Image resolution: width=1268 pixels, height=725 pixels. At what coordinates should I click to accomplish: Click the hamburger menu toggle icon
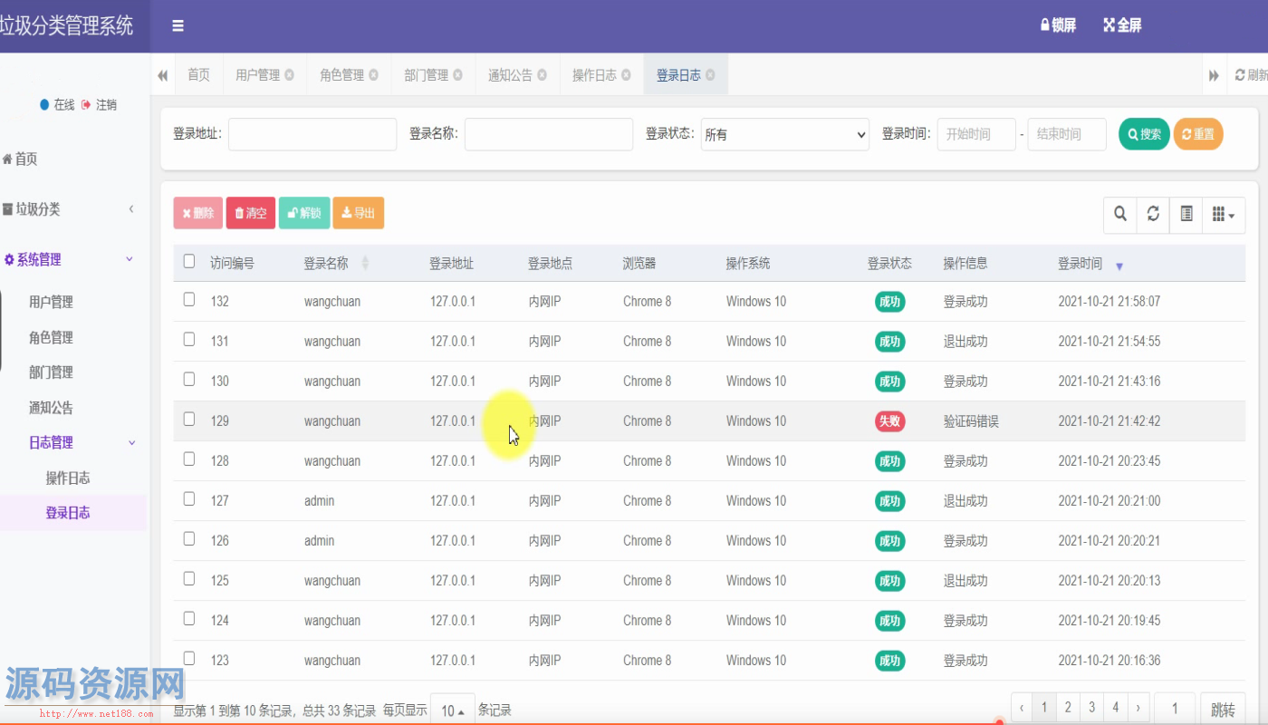click(x=178, y=25)
